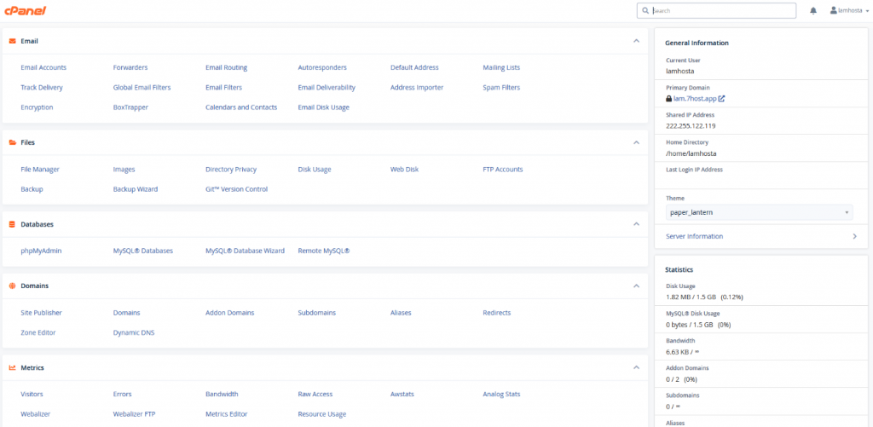This screenshot has height=427, width=873.
Task: Click the /home/lamhosta home directory text
Action: click(x=691, y=153)
